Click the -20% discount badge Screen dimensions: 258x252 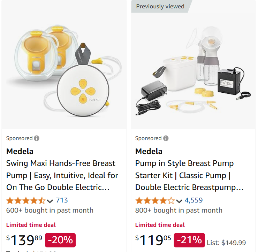pyautogui.click(x=60, y=240)
